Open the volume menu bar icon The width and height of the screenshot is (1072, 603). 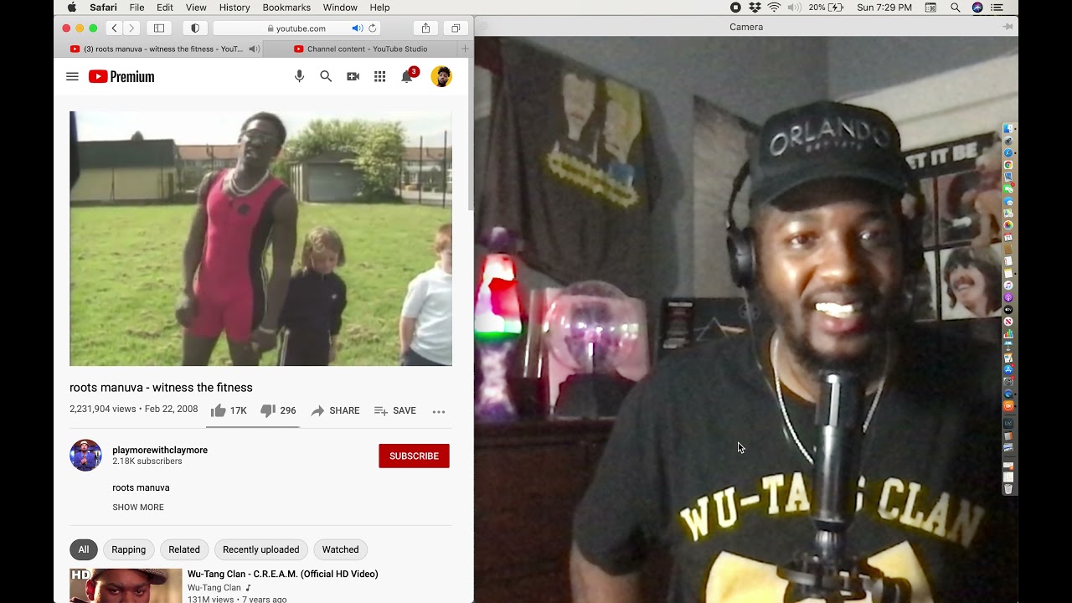pos(793,8)
